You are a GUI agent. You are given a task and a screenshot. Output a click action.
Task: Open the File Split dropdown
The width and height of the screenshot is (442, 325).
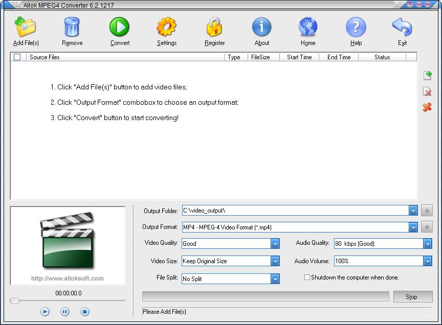click(275, 279)
